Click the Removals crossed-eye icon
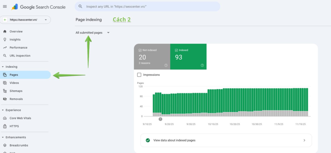The height and width of the screenshot is (153, 331). tap(5, 99)
